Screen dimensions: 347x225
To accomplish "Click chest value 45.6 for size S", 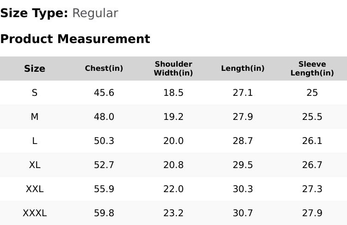I will coord(104,93).
